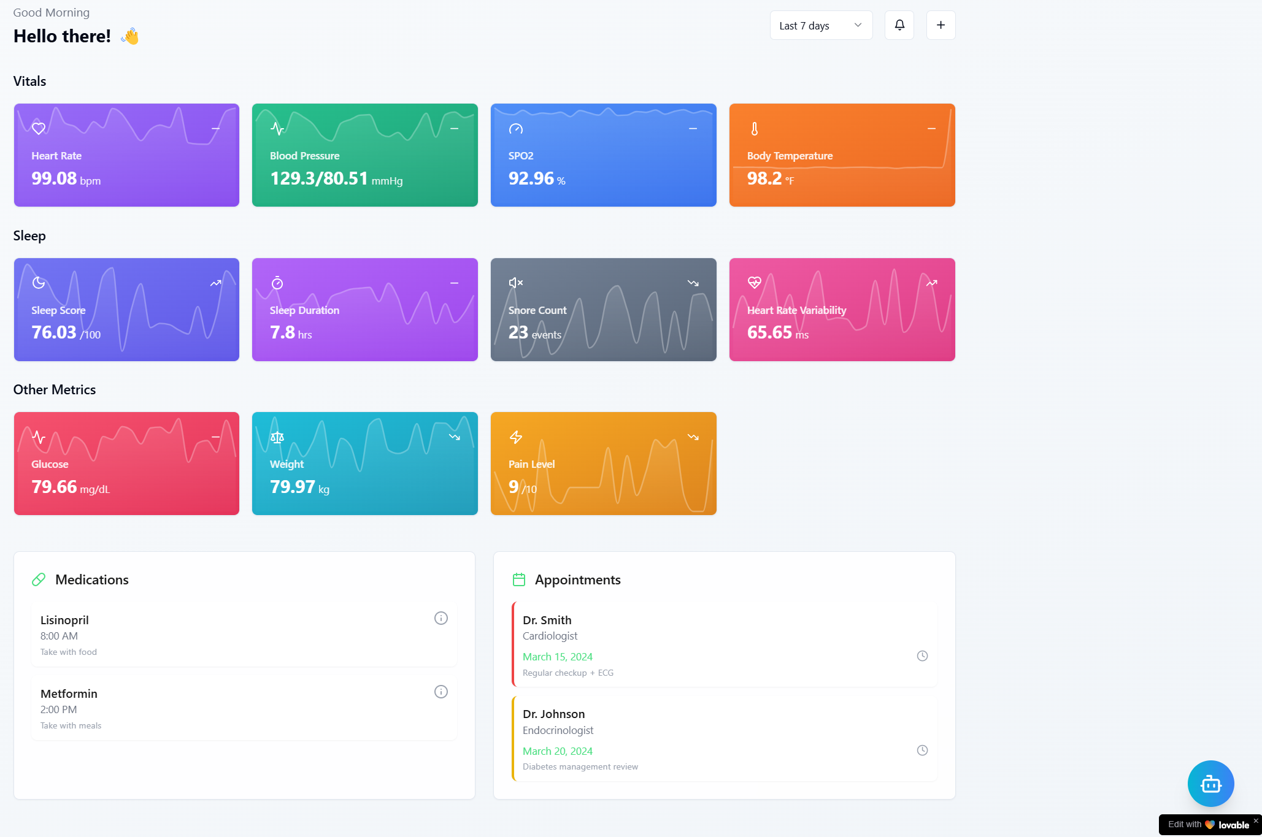The image size is (1262, 837).
Task: Click the moon icon on Sleep Score
Action: click(39, 283)
